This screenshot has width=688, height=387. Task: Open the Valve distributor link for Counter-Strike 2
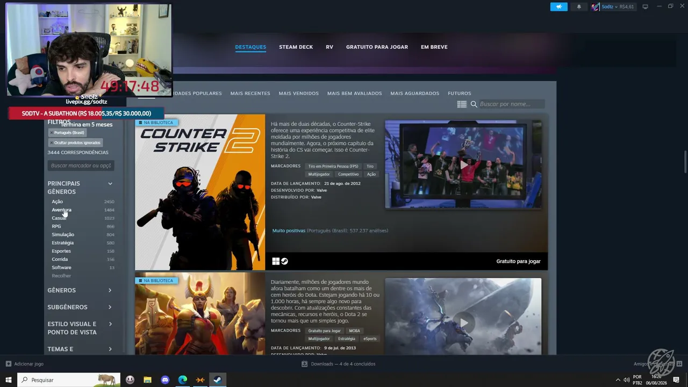316,197
